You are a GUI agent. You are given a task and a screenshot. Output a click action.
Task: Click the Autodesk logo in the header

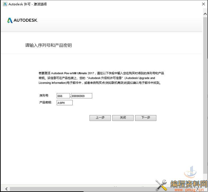[x=23, y=20]
